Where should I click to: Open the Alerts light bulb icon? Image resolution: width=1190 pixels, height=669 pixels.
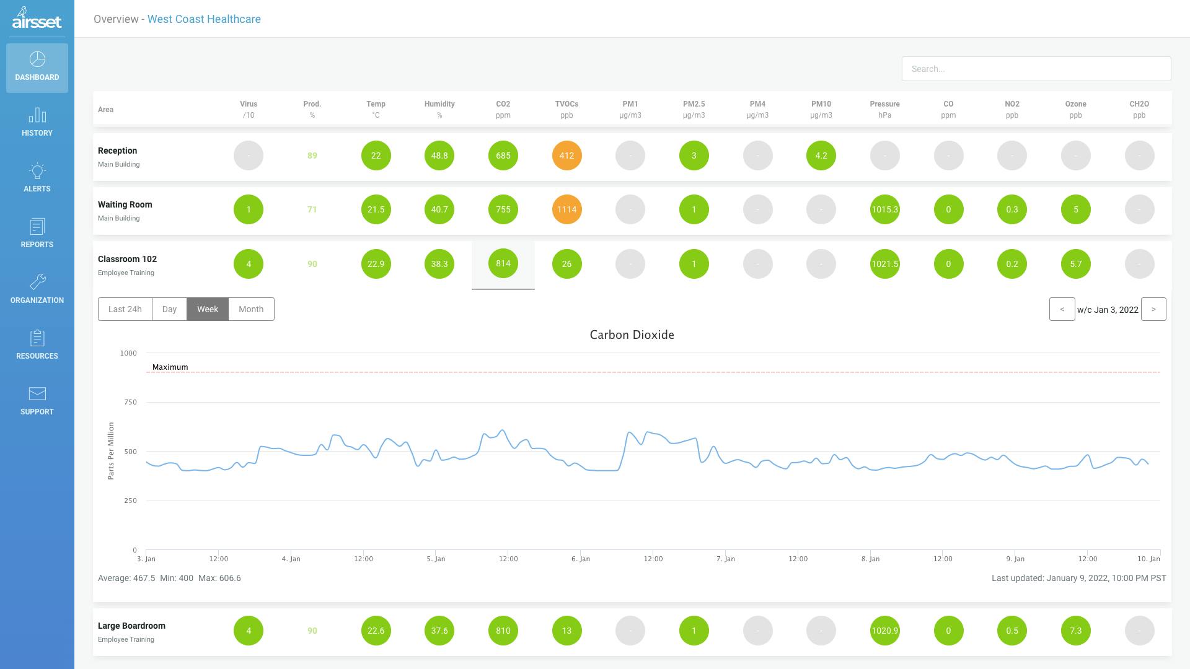click(37, 171)
